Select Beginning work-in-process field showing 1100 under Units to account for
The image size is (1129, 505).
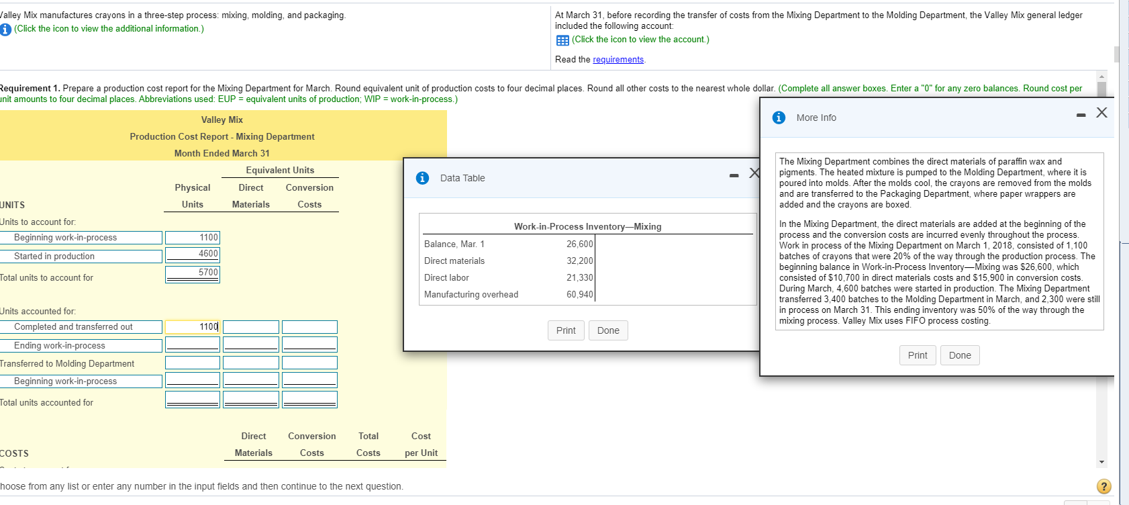193,238
